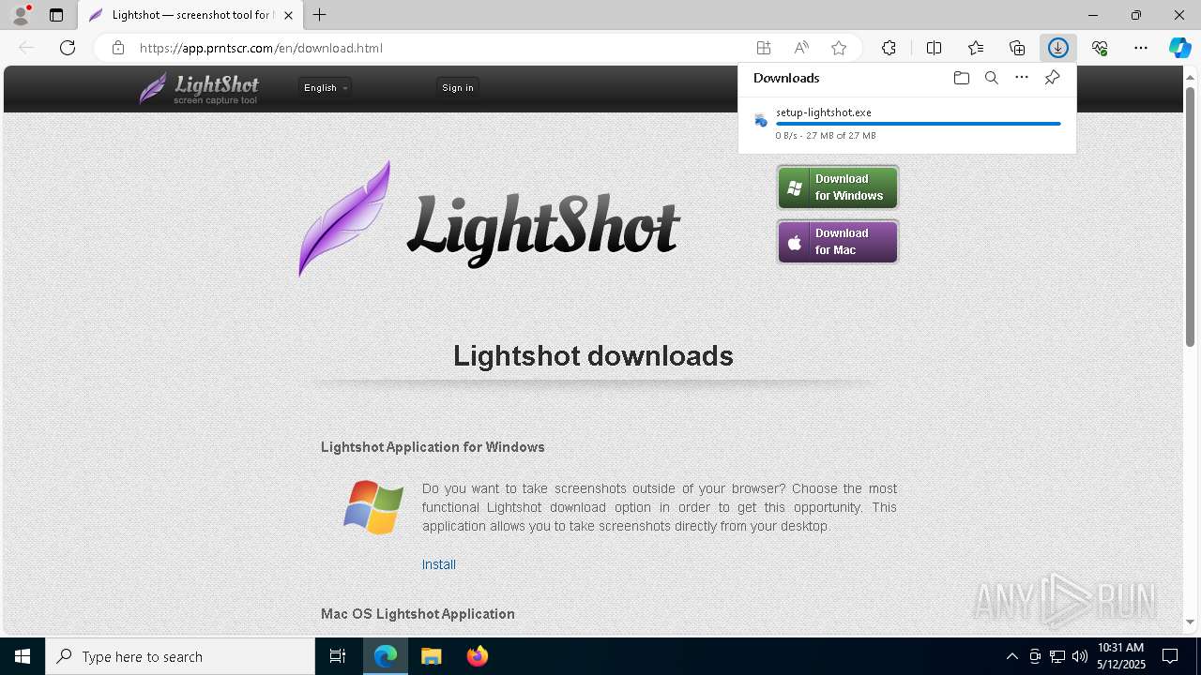Launch Firefox from taskbar
This screenshot has height=675, width=1201.
coord(478,656)
